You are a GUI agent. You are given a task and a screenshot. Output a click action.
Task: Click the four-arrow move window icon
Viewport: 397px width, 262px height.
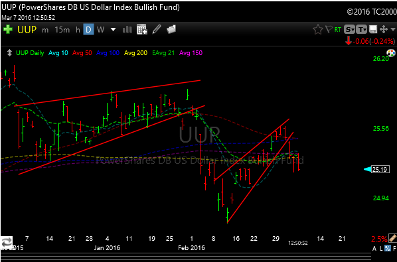click(x=384, y=29)
